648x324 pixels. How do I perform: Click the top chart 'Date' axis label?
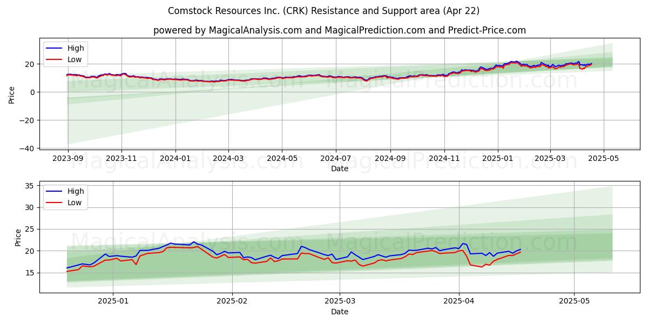pyautogui.click(x=340, y=169)
